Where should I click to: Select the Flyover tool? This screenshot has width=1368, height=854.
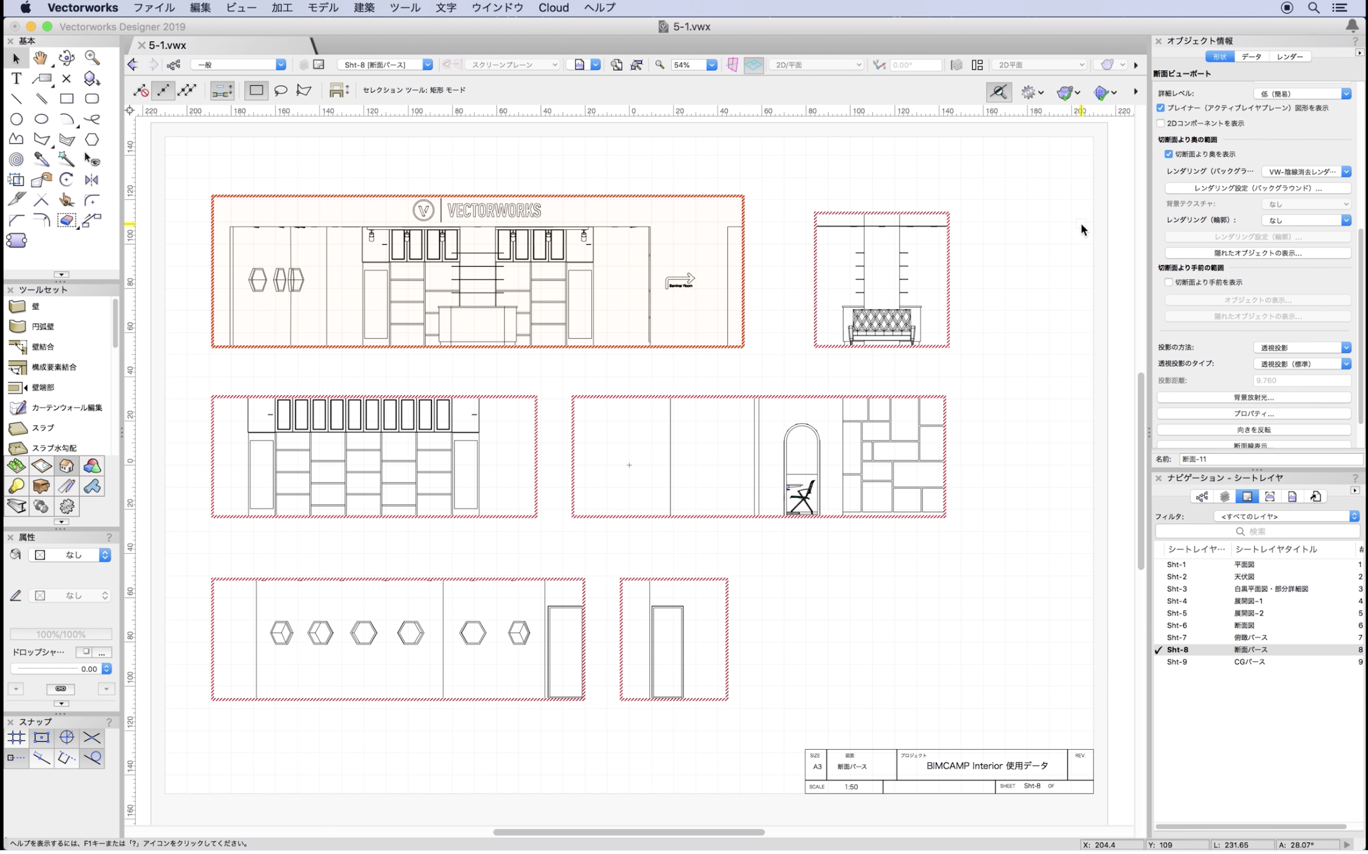coord(66,58)
